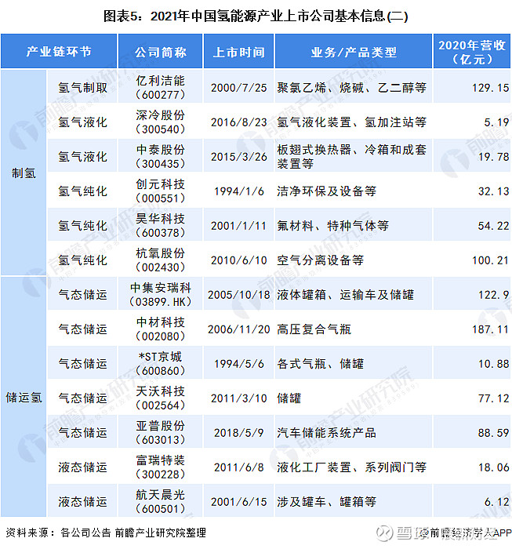This screenshot has height=549, width=512.
Task: Select the 业务/产品类型 column header
Action: [x=354, y=51]
